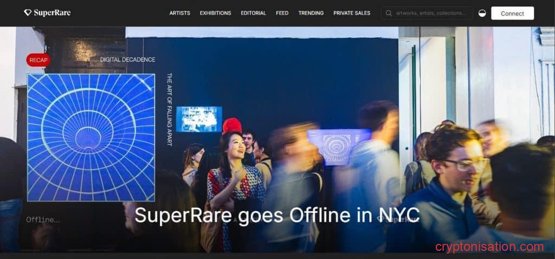Viewport: 555px width, 259px height.
Task: Click the SuperRare diamond logo icon
Action: 28,13
